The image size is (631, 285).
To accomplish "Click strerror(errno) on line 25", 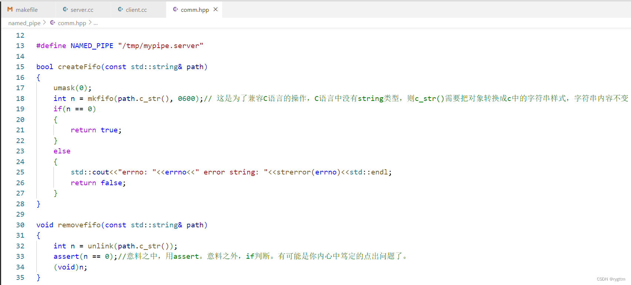I will (x=308, y=172).
